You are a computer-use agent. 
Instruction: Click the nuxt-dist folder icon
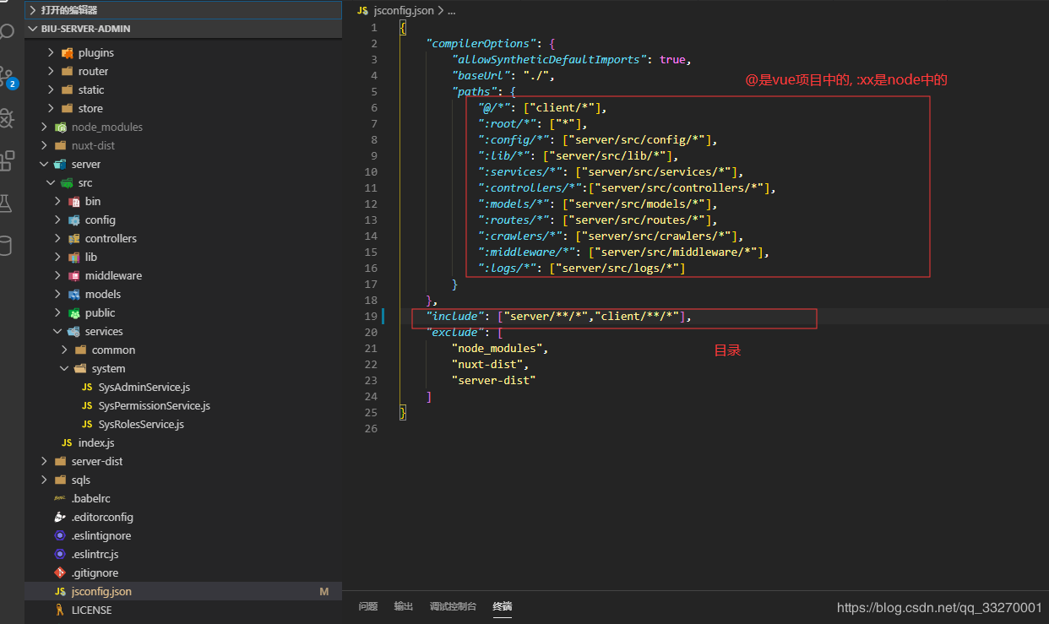[61, 145]
